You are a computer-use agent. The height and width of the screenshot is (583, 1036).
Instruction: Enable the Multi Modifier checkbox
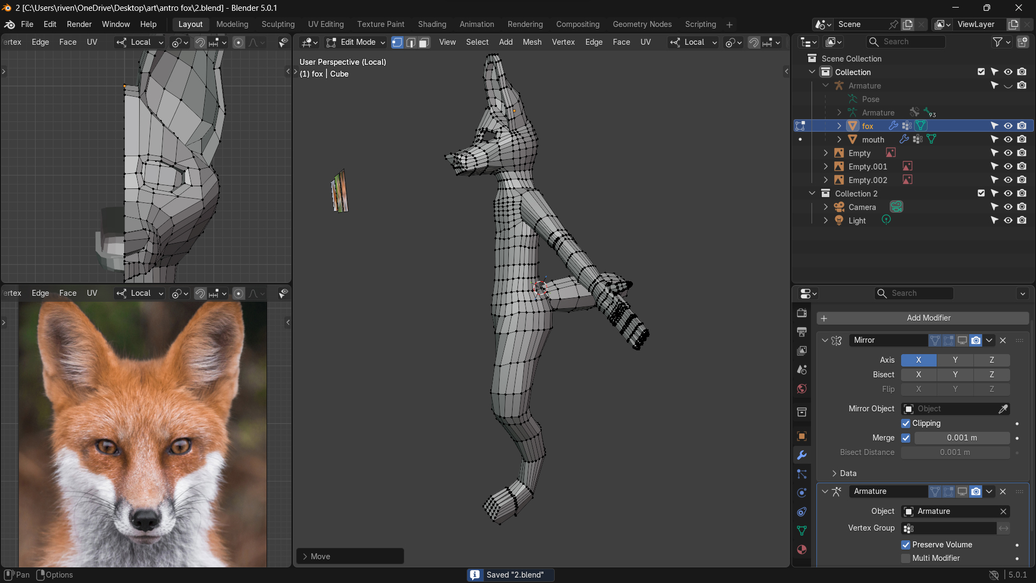coord(906,559)
